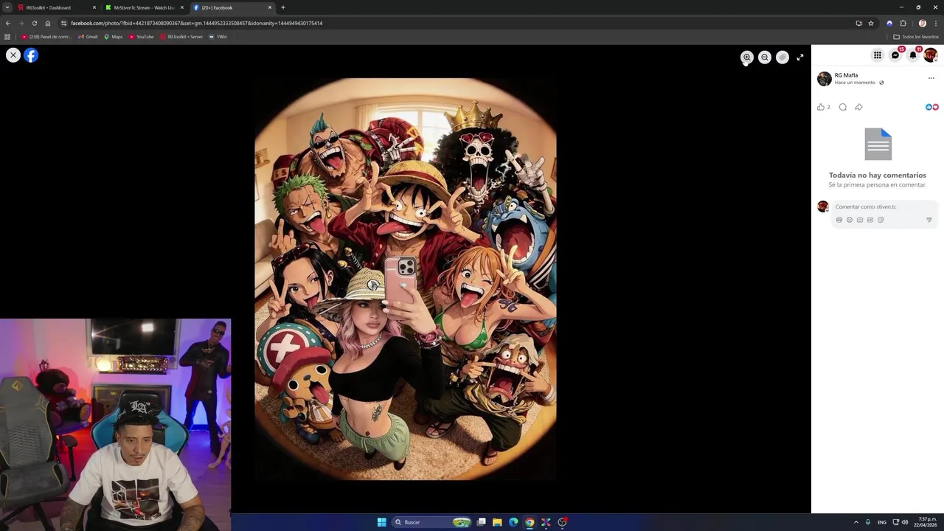Open Microsoft Edge from taskbar

click(x=513, y=522)
